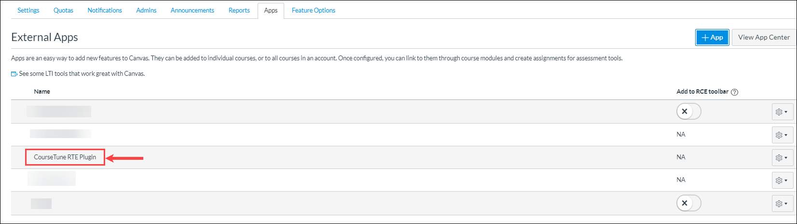This screenshot has height=224, width=797.
Task: Select the Announcements tab
Action: pyautogui.click(x=192, y=10)
